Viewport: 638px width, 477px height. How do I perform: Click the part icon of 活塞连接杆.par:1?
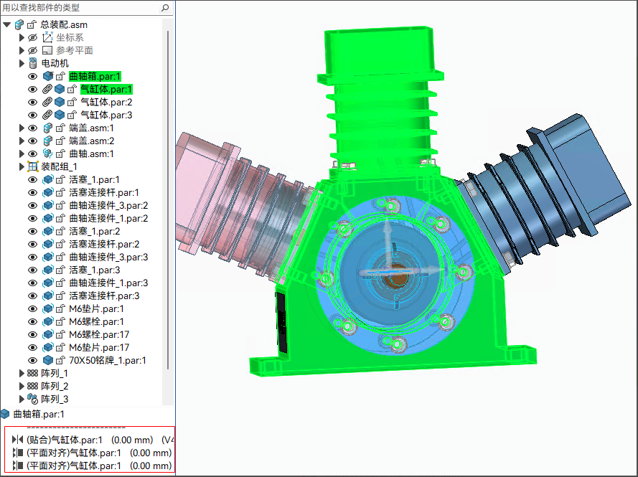pyautogui.click(x=48, y=193)
